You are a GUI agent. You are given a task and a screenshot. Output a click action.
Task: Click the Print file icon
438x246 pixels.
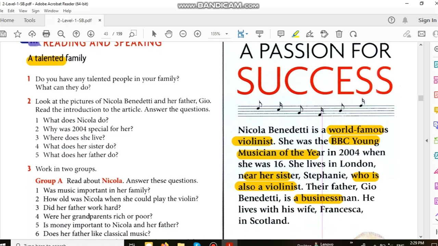pos(46,34)
